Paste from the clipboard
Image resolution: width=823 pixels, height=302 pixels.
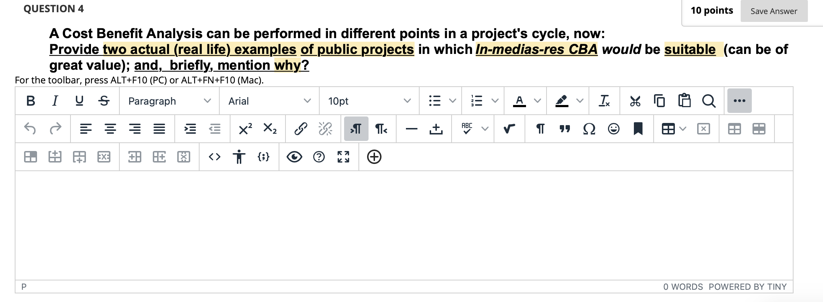(x=684, y=101)
